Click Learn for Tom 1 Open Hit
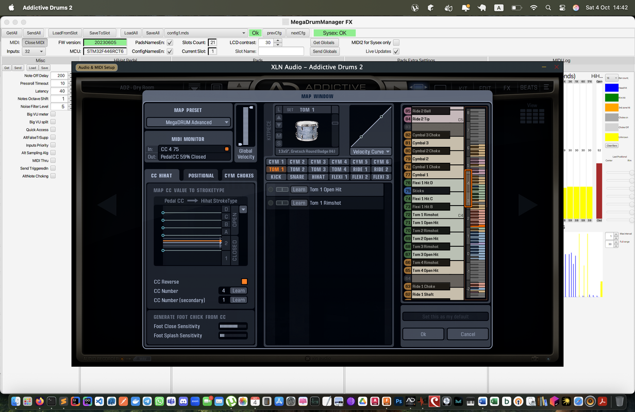The height and width of the screenshot is (412, 635). 299,190
